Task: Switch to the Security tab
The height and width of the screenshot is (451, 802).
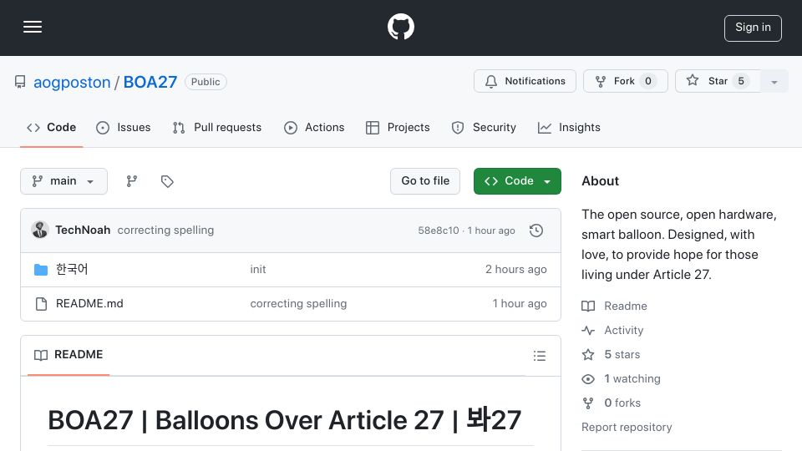Action: point(484,127)
